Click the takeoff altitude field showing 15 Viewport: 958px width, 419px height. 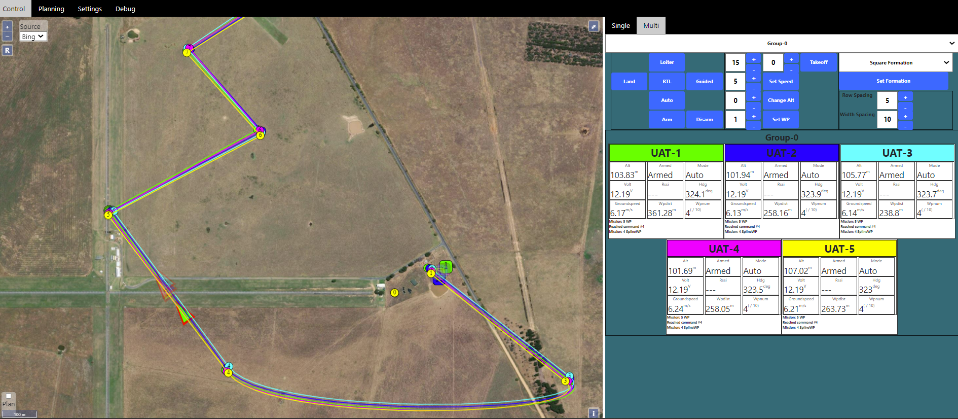(735, 62)
